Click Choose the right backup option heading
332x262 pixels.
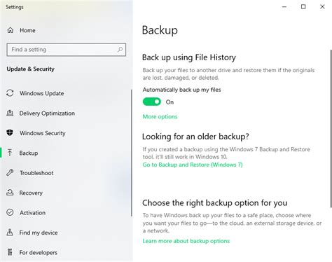point(214,203)
